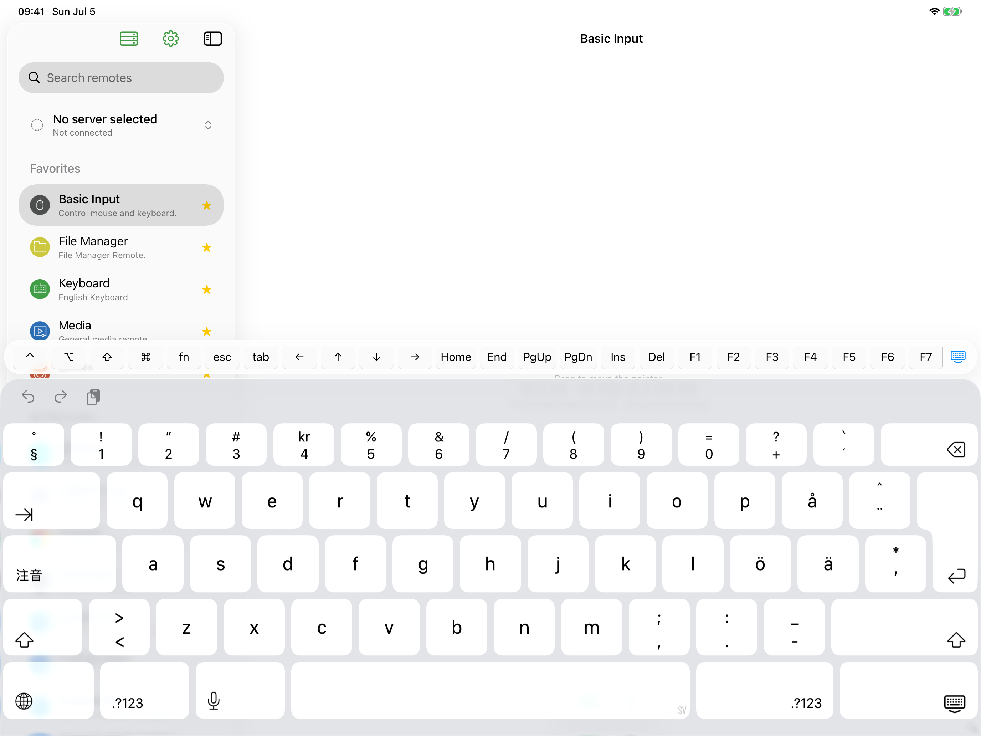This screenshot has height=736, width=981.
Task: Tap the undo arrow icon
Action: [x=28, y=396]
